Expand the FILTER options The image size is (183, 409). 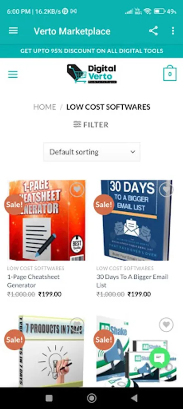point(91,125)
